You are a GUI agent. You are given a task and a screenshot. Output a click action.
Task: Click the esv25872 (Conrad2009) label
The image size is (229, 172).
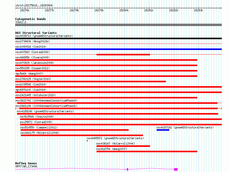pyautogui.click(x=36, y=122)
